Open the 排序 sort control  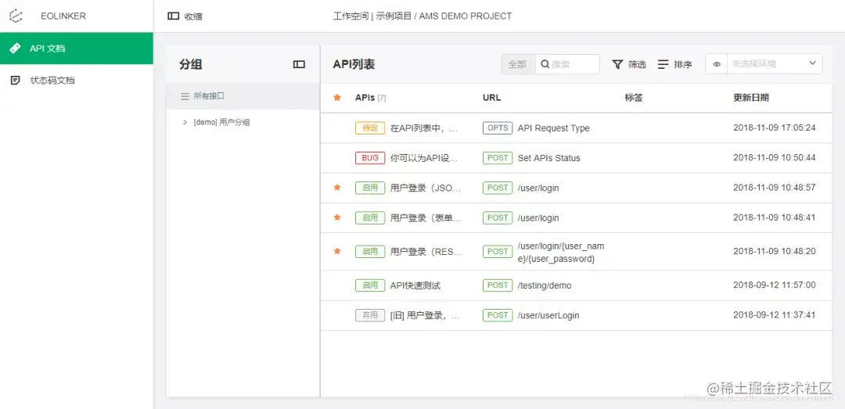pos(674,64)
